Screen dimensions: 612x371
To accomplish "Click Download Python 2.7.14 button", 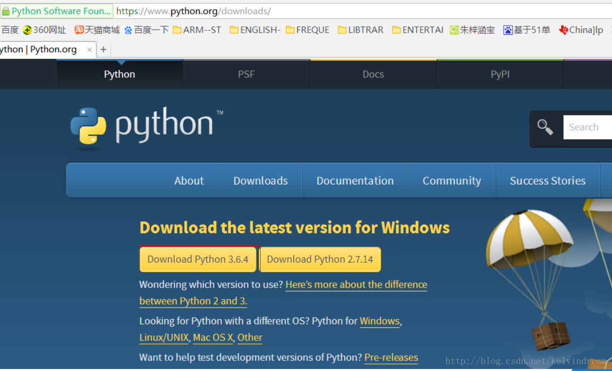I will click(320, 259).
